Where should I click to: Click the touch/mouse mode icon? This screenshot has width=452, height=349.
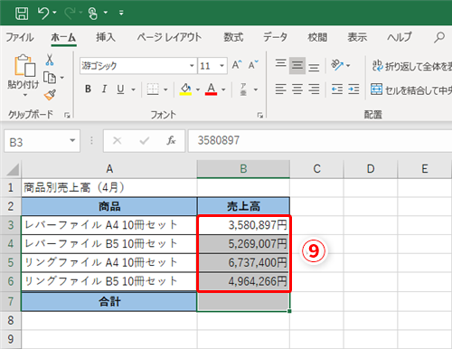(x=93, y=13)
